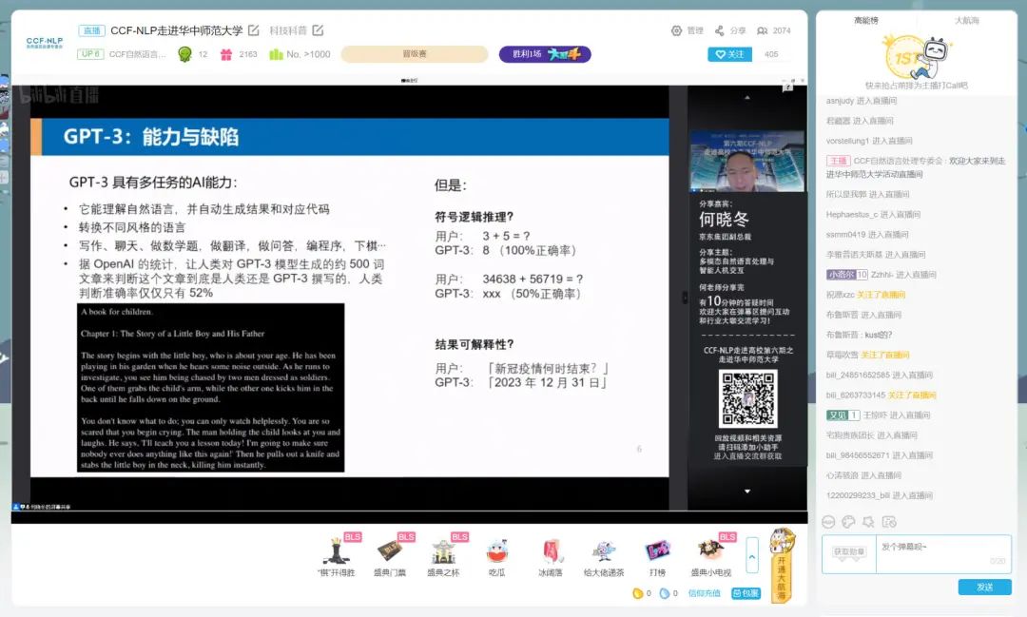The image size is (1027, 617).
Task: Select the 盛典门票 gift
Action: point(390,555)
